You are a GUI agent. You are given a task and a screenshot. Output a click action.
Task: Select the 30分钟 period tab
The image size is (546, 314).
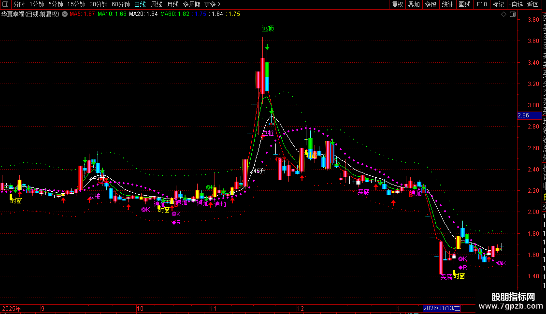pos(99,4)
